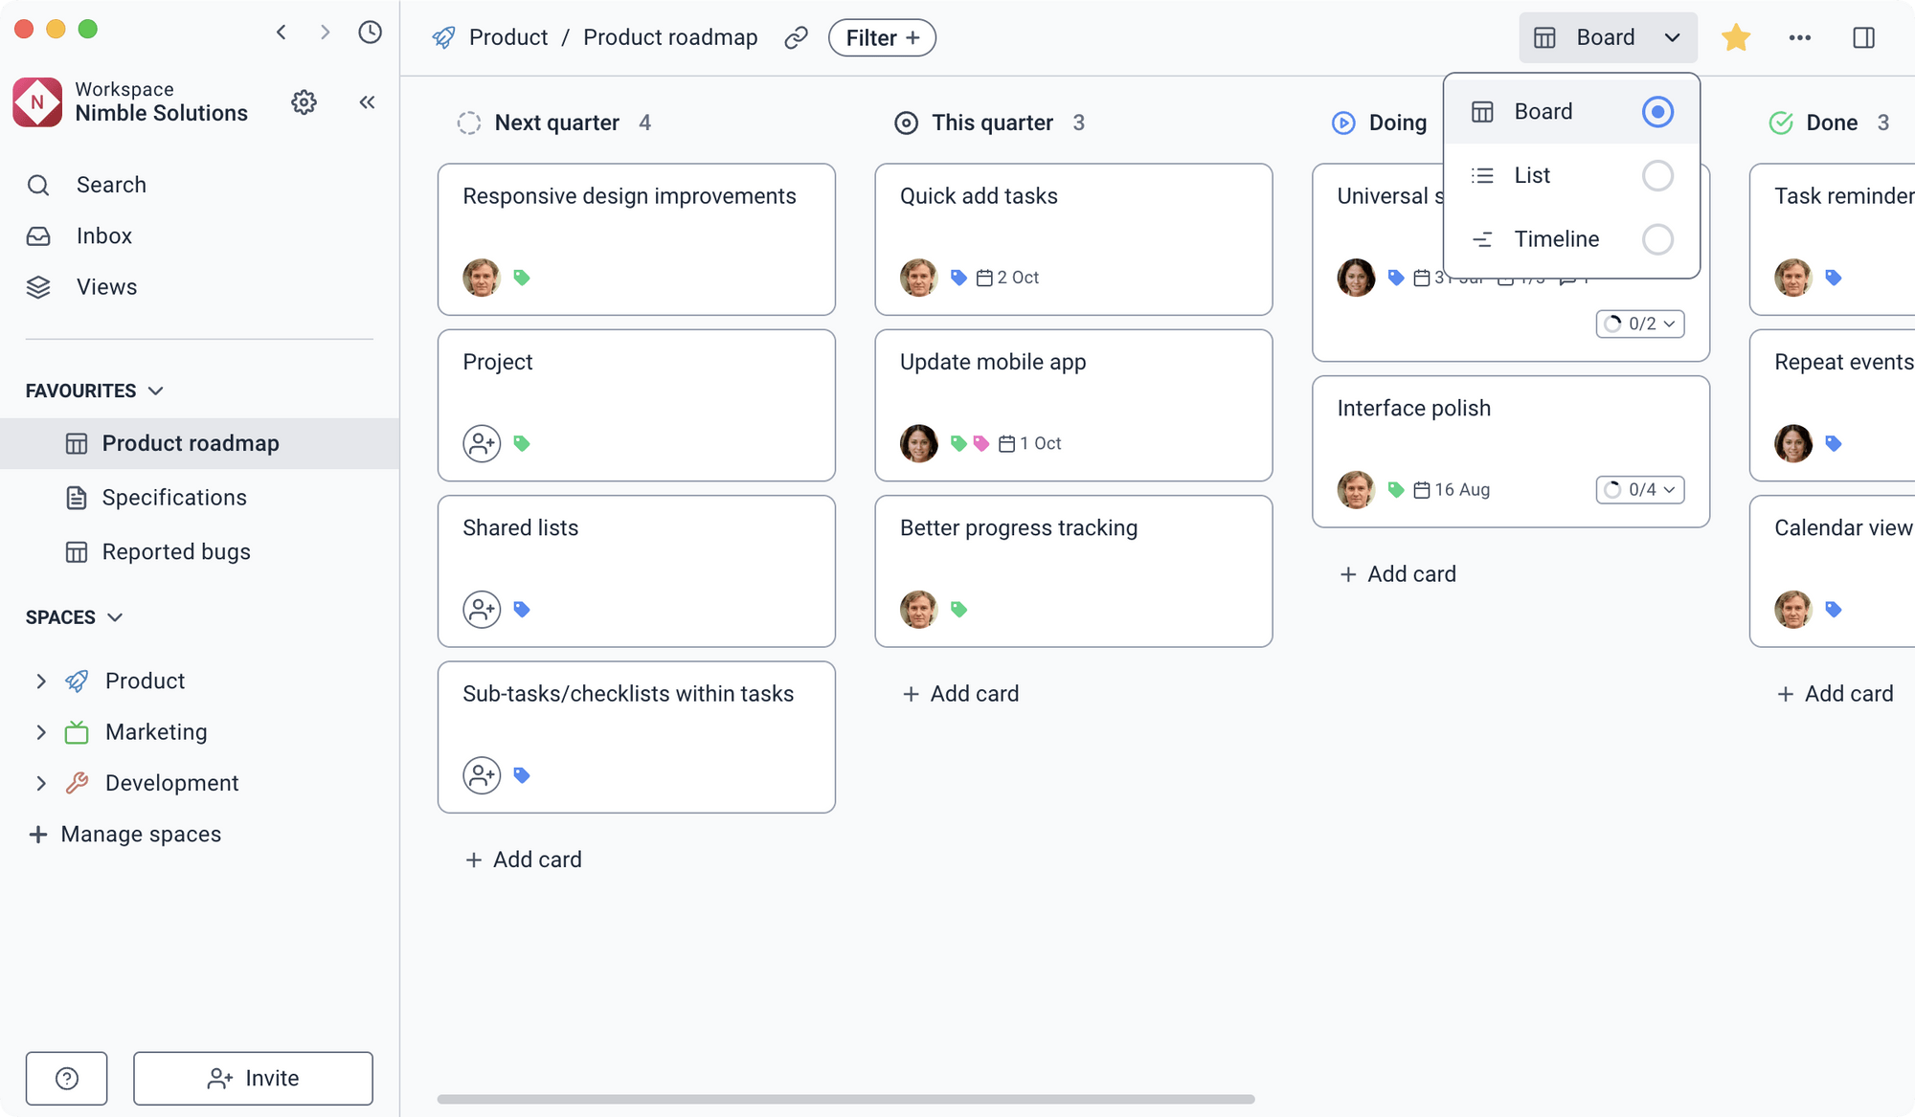
Task: Open the Inbox from the sidebar
Action: pos(103,235)
